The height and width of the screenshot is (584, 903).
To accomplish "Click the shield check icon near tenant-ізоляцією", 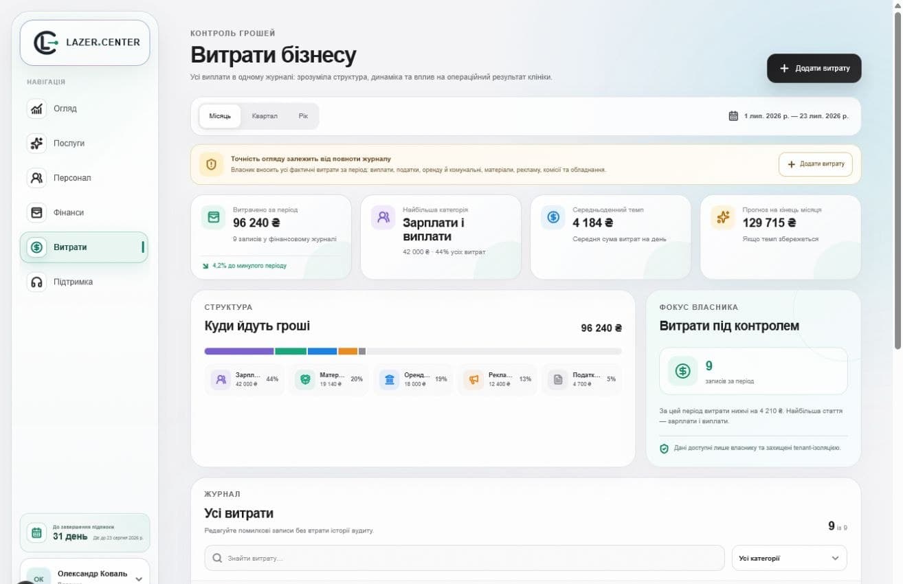I will [664, 449].
